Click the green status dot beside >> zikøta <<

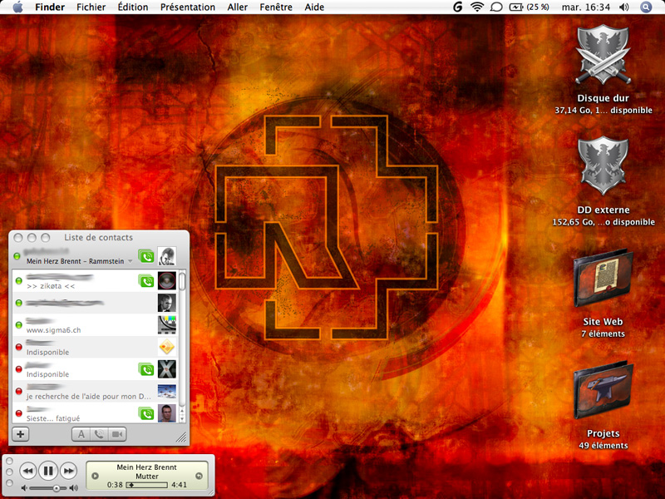(18, 281)
